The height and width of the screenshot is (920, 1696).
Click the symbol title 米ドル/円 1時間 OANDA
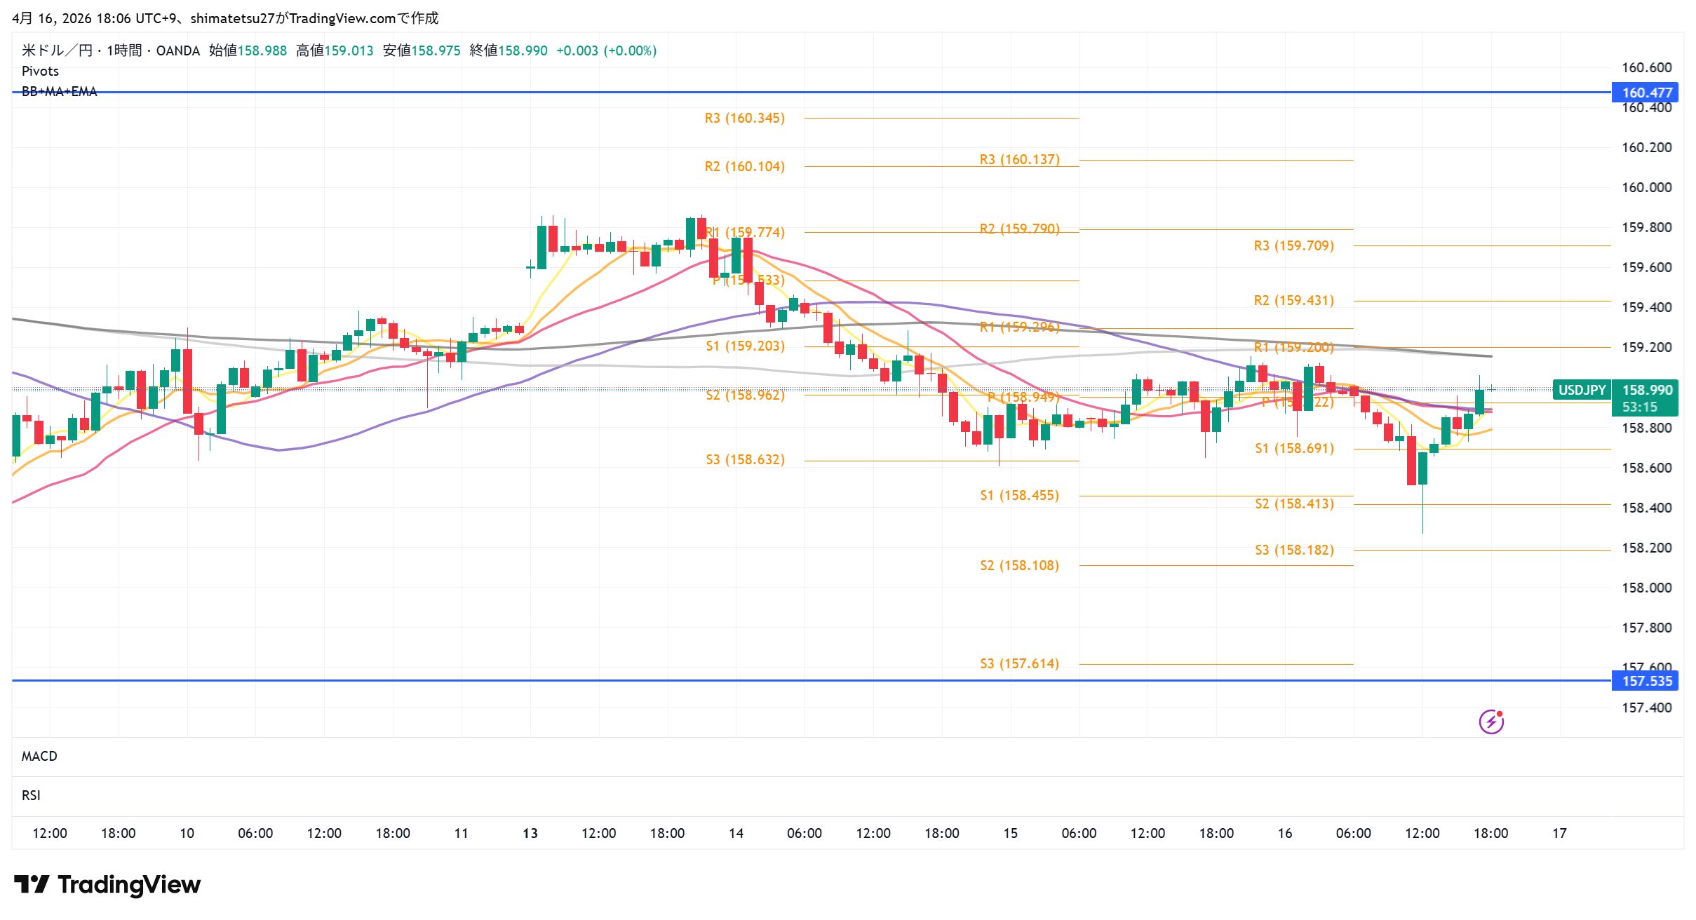coord(111,50)
